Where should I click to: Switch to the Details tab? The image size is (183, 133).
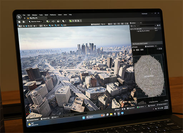tap(135, 47)
